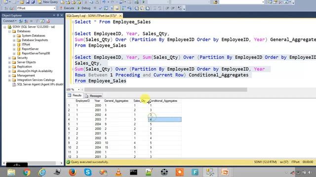
Task: Open Google Chrome from the taskbar
Action: 27,172
